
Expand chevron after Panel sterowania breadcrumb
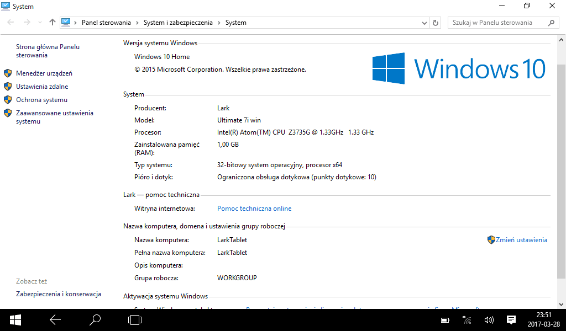tap(137, 23)
